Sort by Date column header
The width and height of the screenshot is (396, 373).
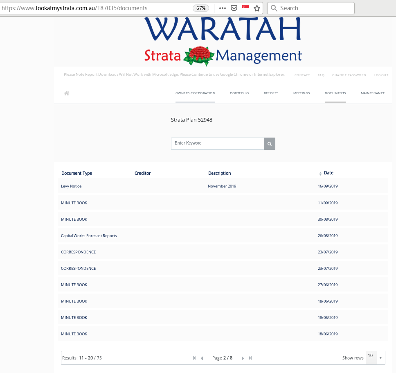[328, 173]
